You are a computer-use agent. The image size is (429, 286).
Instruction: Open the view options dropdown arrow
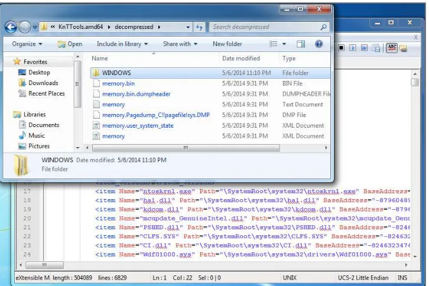coord(284,44)
